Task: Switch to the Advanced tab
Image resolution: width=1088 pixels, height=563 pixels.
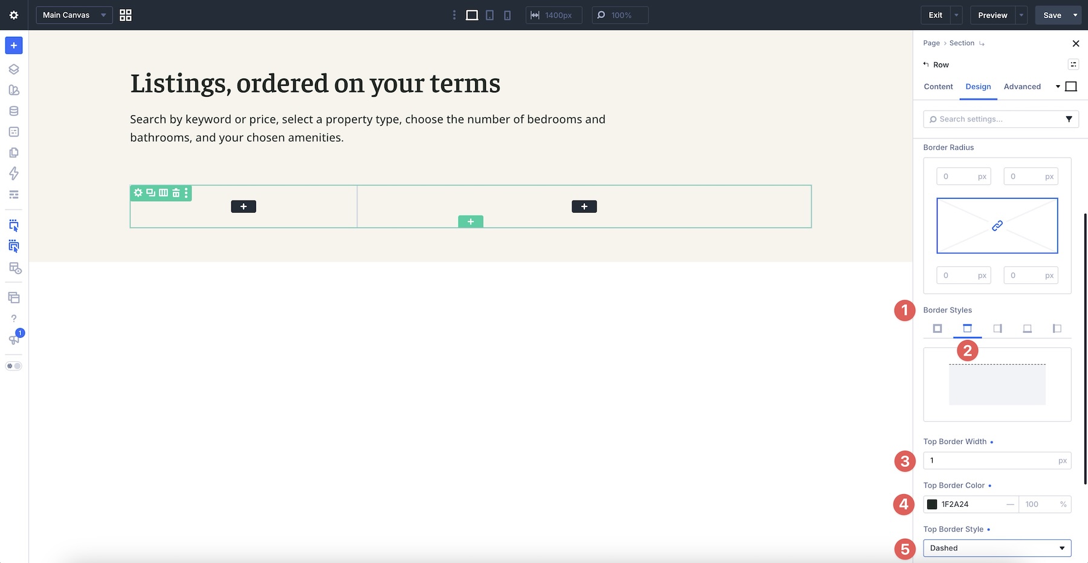Action: 1022,86
